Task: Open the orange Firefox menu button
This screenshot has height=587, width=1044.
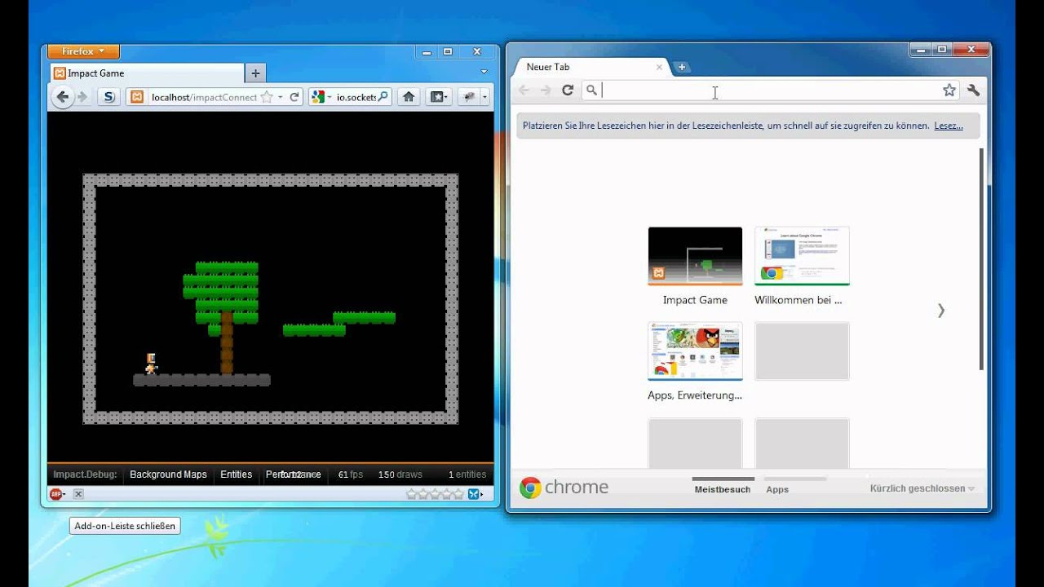Action: 83,51
